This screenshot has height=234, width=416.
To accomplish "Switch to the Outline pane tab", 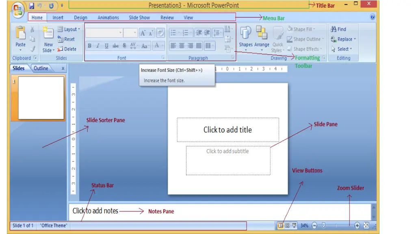I will (41, 68).
